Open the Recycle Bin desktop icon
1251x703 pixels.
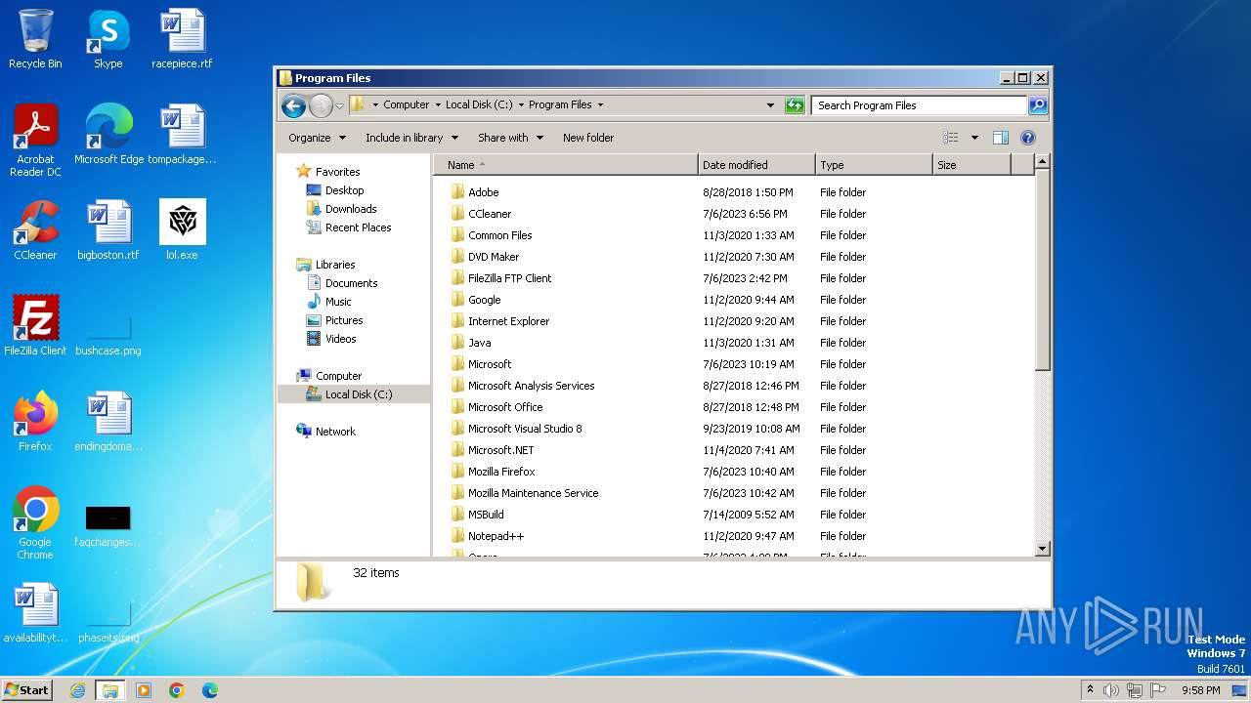[35, 39]
